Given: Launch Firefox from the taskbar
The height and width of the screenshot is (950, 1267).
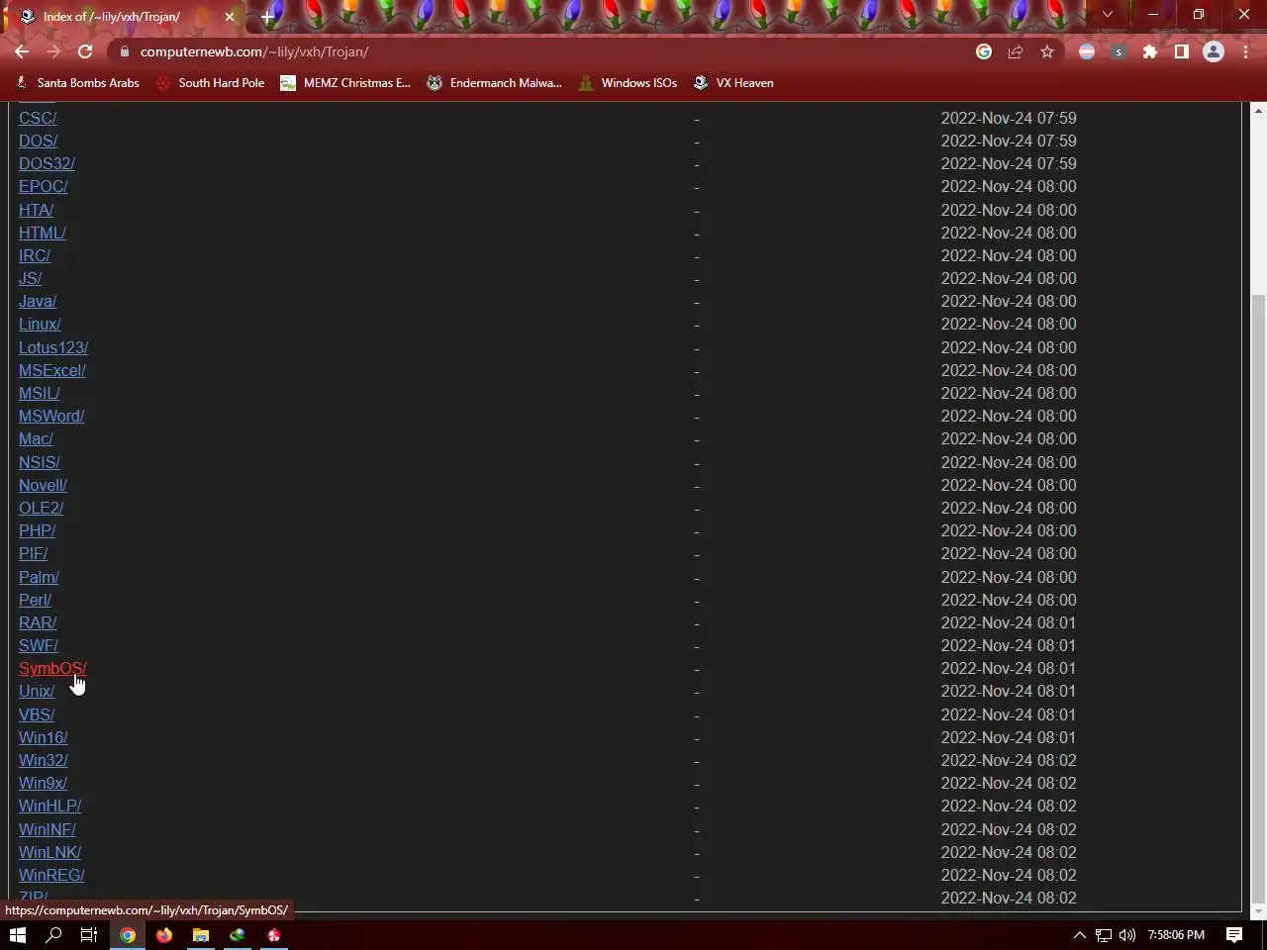Looking at the screenshot, I should [164, 934].
